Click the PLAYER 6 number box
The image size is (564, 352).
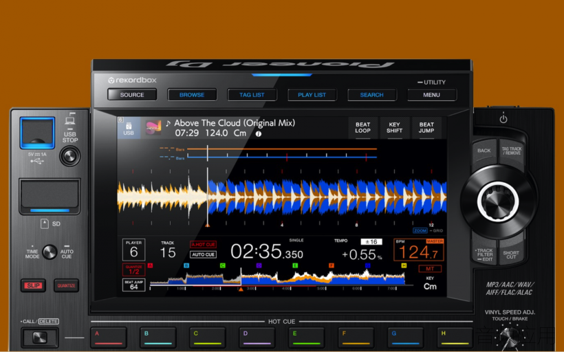(134, 250)
